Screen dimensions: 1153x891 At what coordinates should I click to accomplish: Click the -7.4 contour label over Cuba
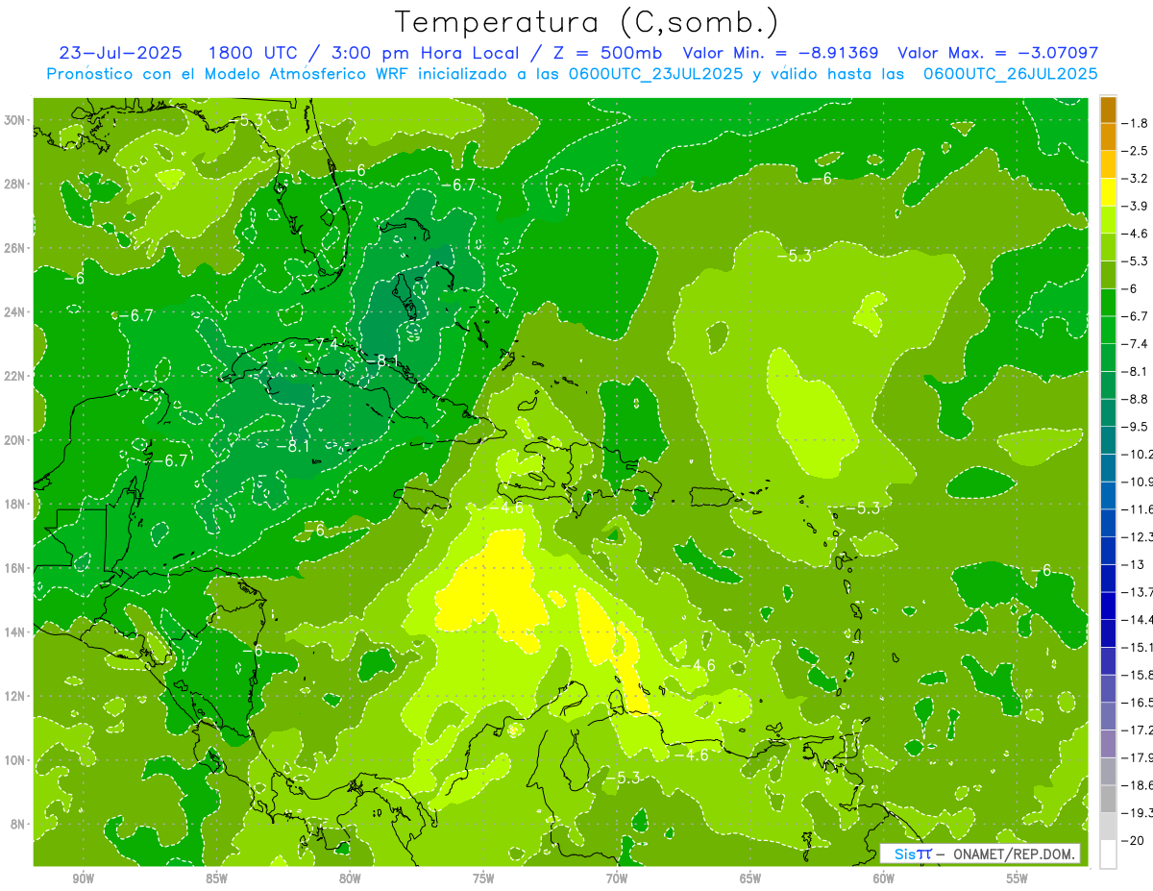coord(321,343)
